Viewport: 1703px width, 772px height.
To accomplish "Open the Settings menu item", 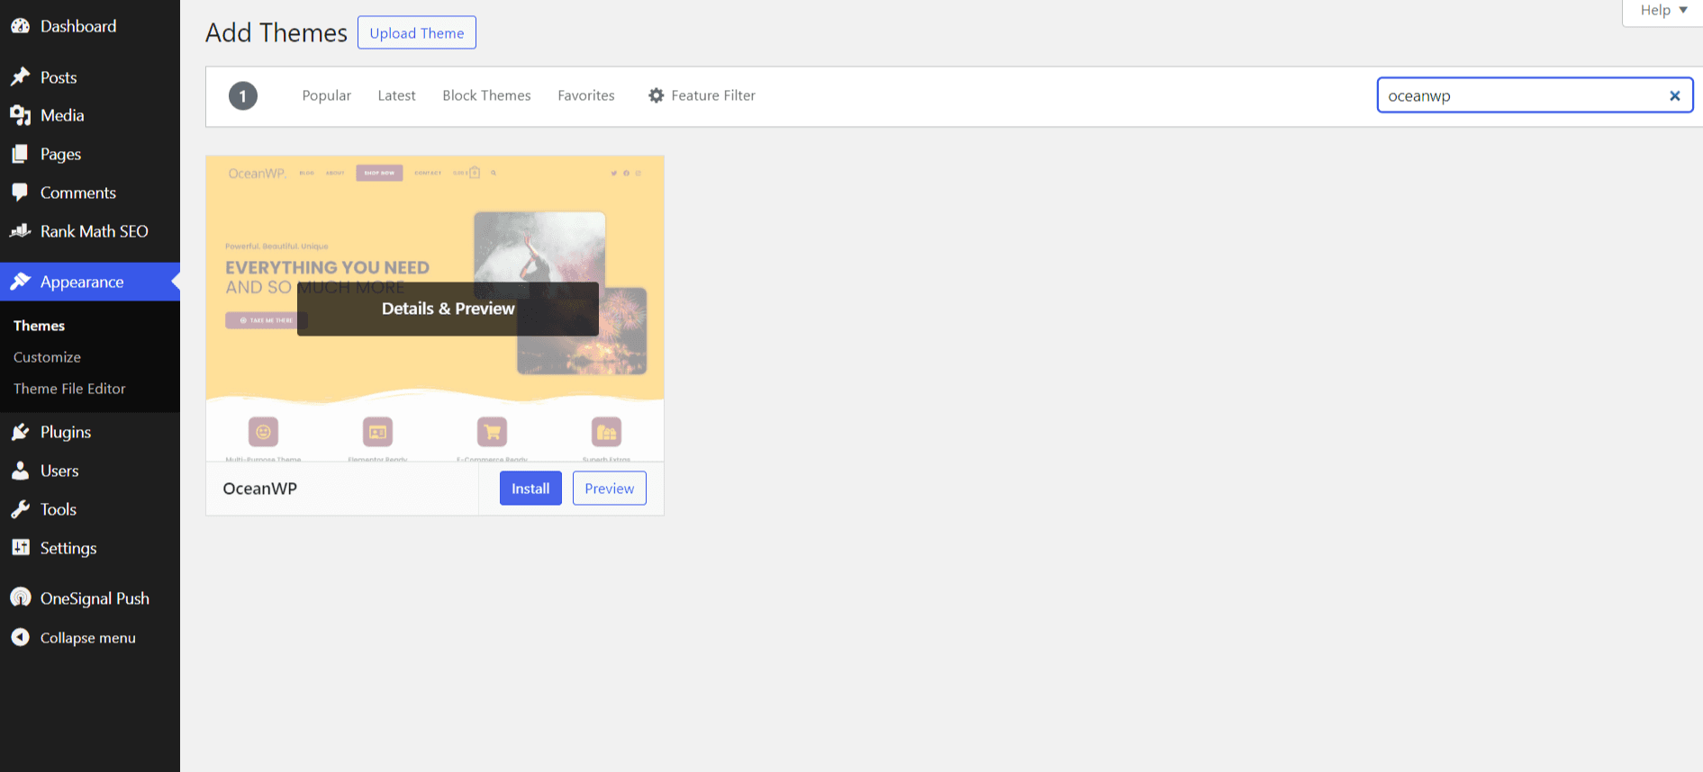I will [90, 547].
